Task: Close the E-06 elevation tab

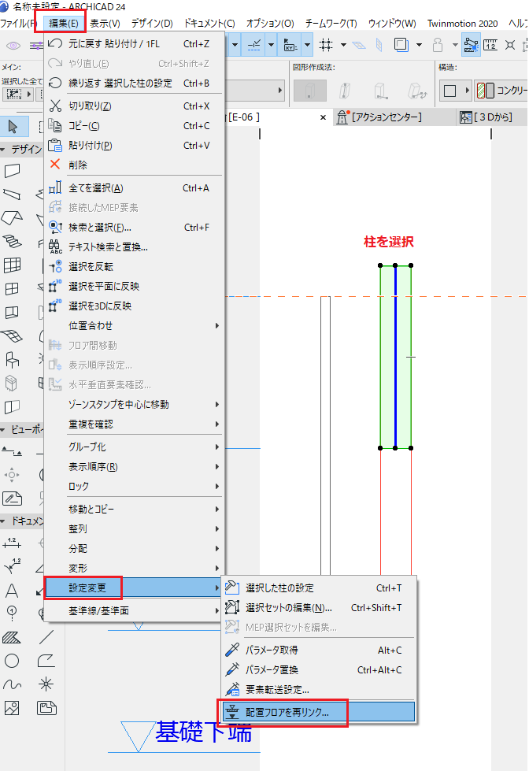Action: [x=323, y=117]
